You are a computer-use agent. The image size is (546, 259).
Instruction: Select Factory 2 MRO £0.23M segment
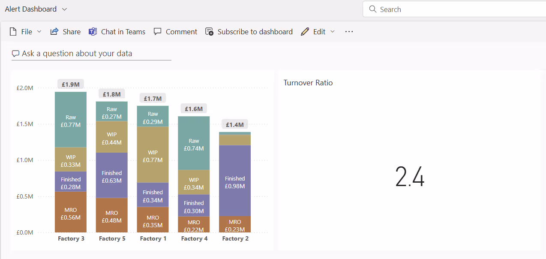[235, 224]
